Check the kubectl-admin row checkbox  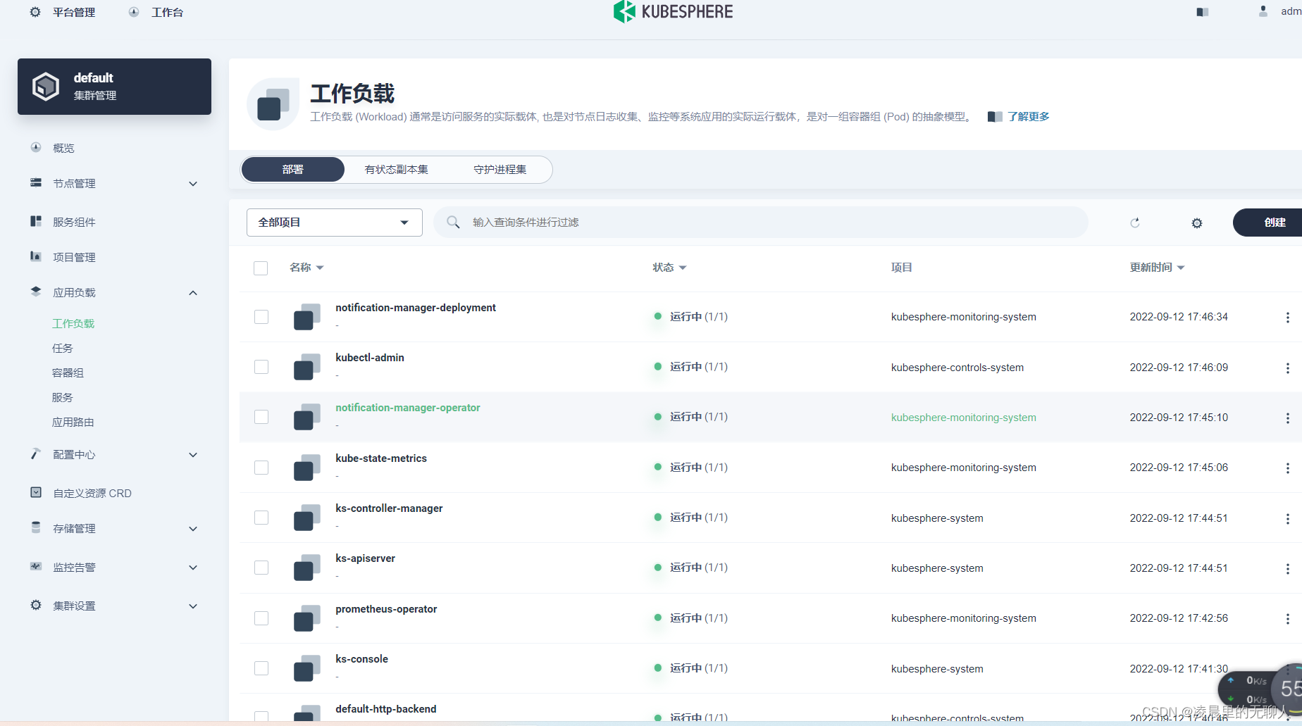(x=261, y=367)
